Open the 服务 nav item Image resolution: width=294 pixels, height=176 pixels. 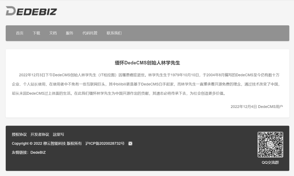click(70, 33)
